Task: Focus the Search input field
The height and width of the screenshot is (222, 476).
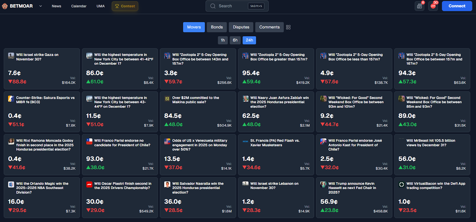Action: (232, 6)
